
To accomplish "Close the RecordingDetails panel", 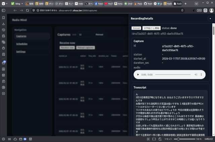I will 210,19.
